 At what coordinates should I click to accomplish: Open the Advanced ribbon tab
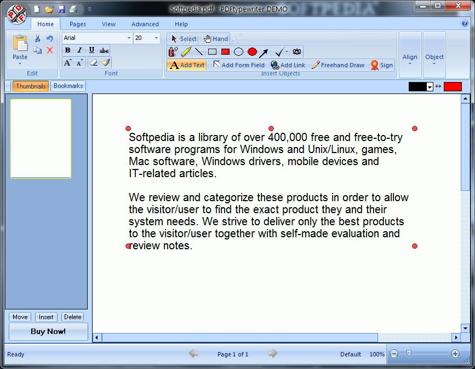tap(145, 24)
